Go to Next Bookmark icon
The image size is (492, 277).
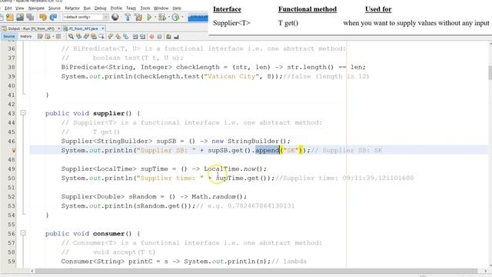[118, 36]
